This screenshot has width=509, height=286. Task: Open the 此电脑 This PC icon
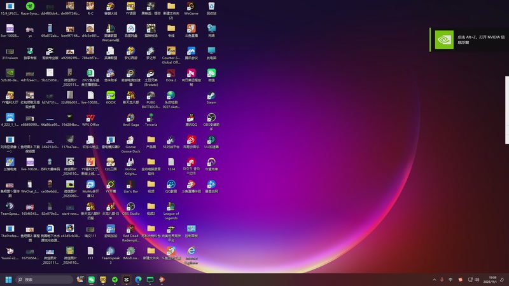(211, 53)
